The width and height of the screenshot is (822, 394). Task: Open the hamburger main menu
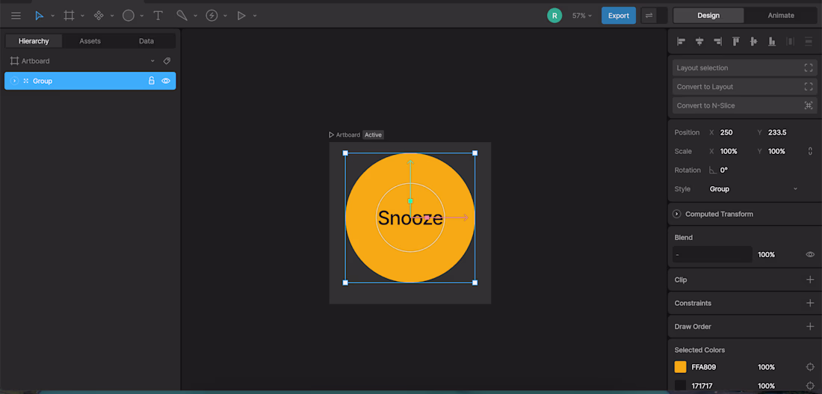pyautogui.click(x=16, y=16)
